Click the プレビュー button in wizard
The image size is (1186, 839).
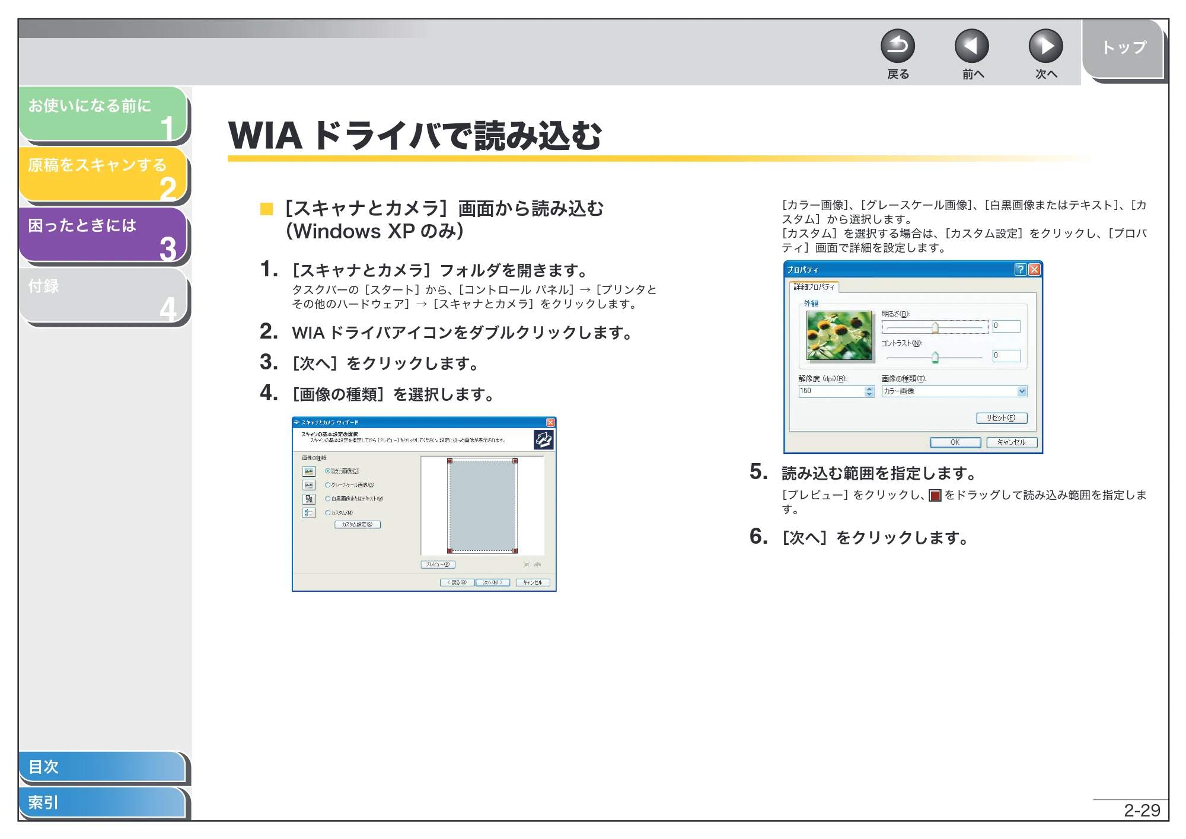(438, 564)
